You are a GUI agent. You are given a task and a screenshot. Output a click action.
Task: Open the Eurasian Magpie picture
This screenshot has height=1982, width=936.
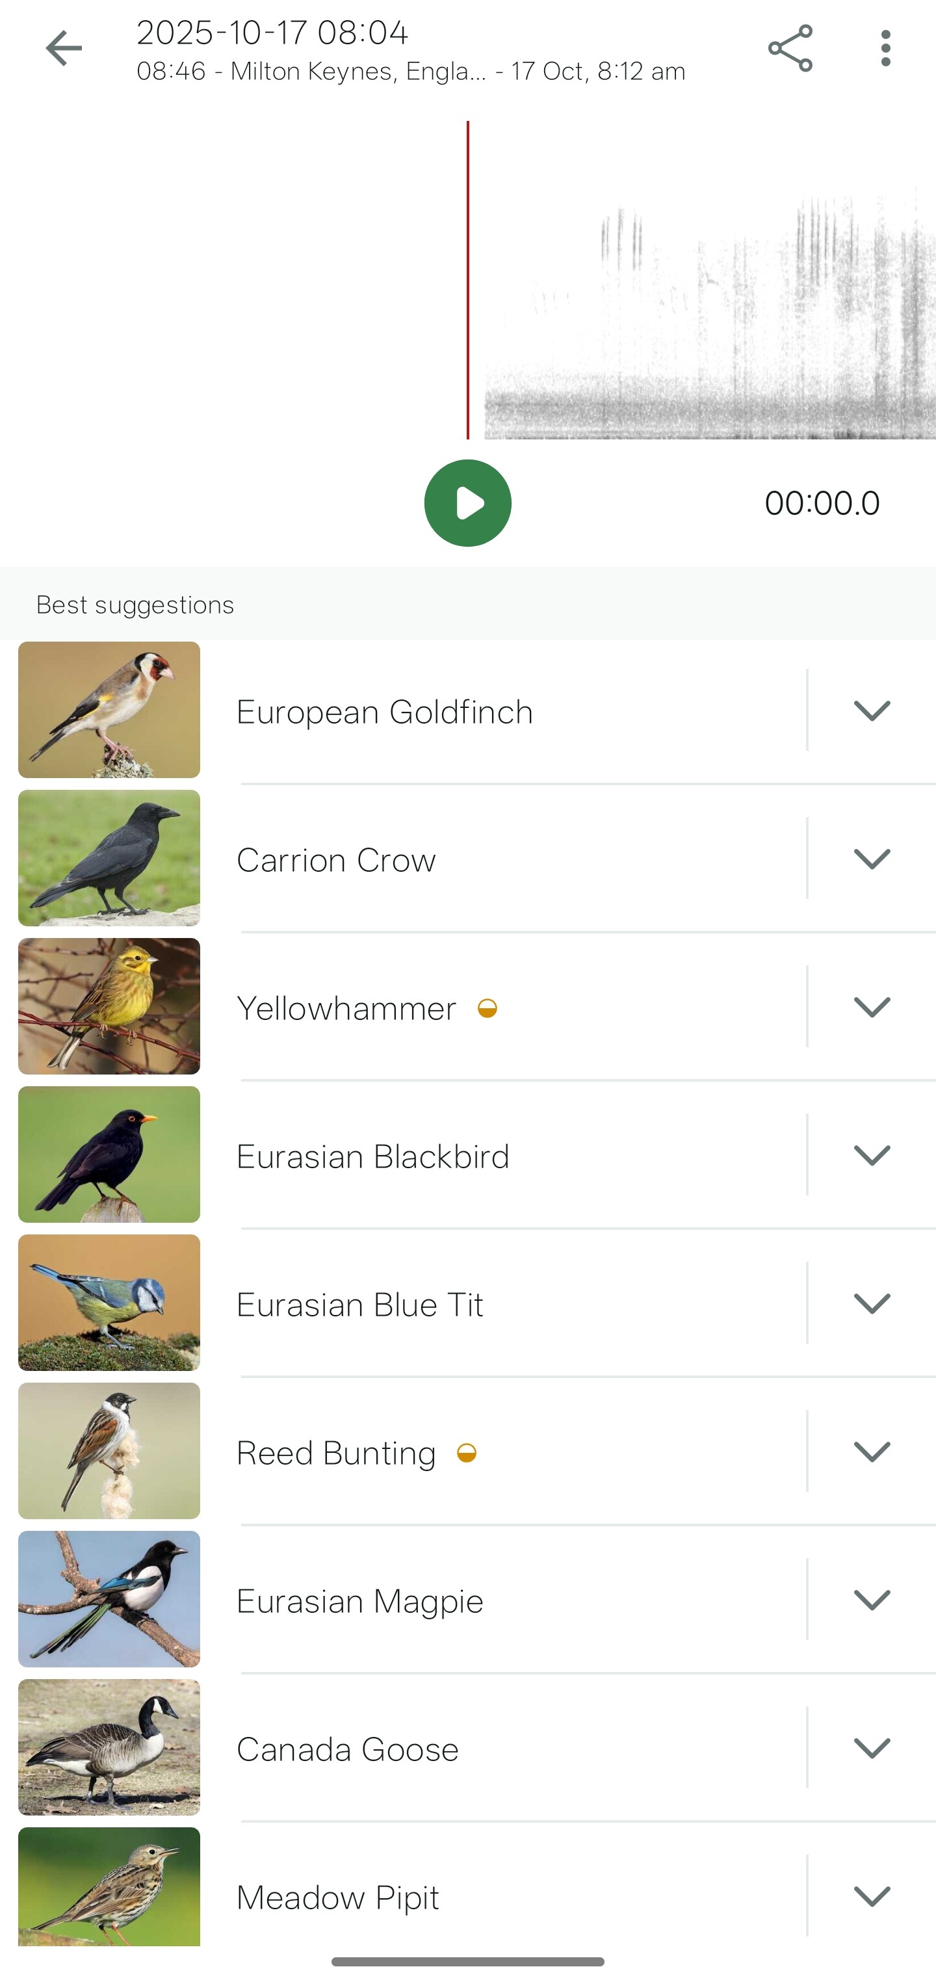pos(109,1599)
